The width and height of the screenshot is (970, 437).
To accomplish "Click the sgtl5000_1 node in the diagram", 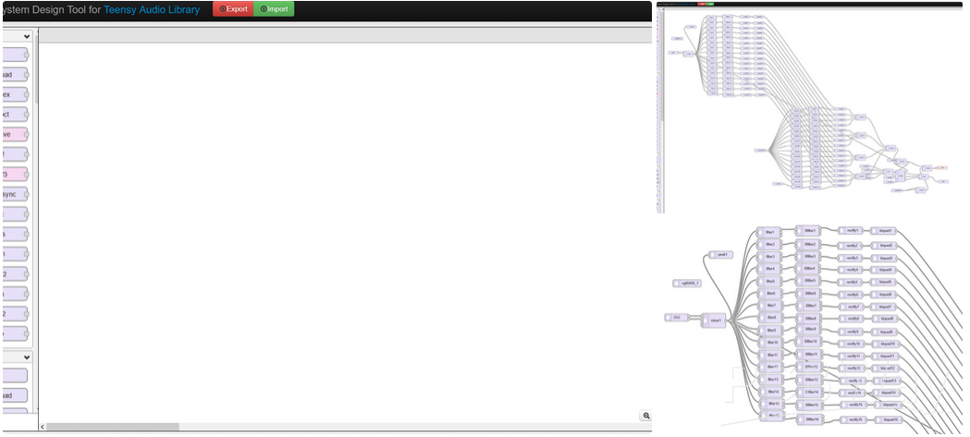I will (x=687, y=283).
